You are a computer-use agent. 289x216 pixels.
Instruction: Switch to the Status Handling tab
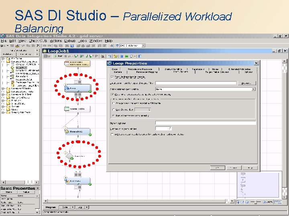coord(173,69)
